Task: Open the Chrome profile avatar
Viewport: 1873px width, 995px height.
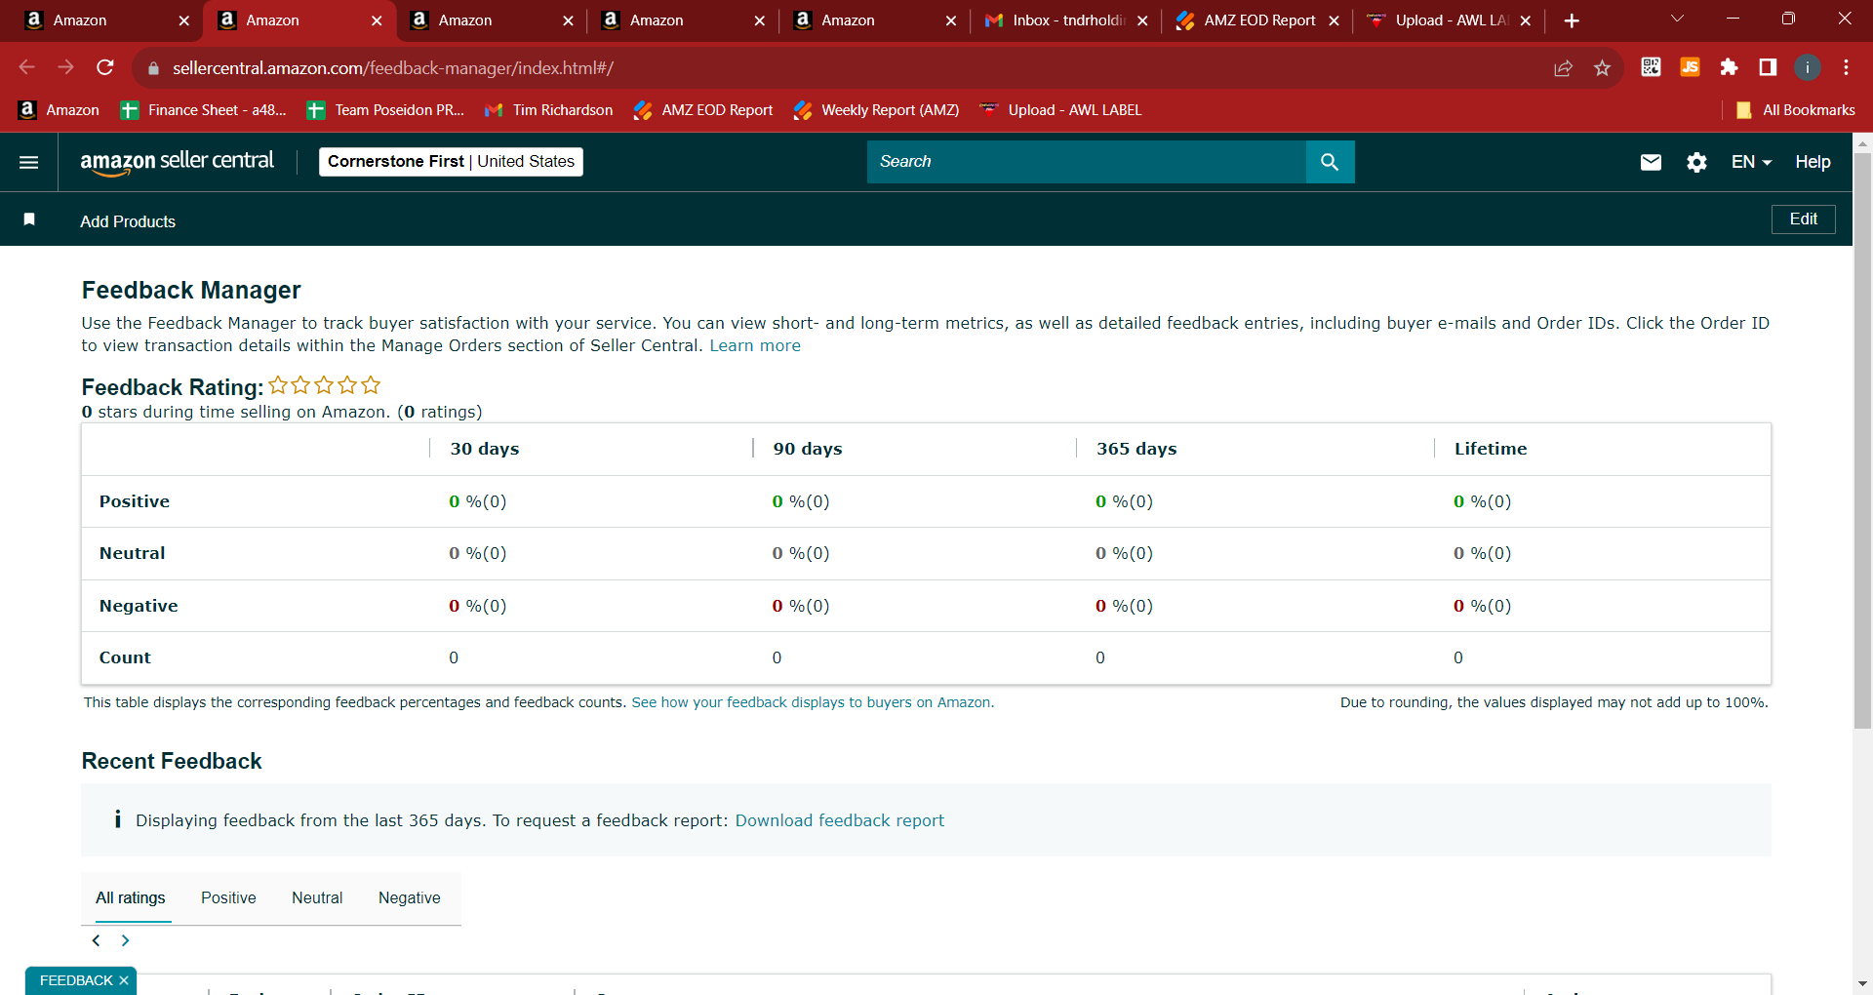Action: point(1808,67)
